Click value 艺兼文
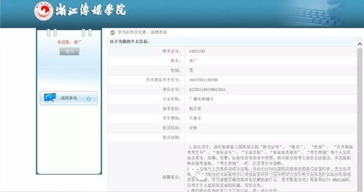The width and height of the screenshot is (364, 192). 195,118
